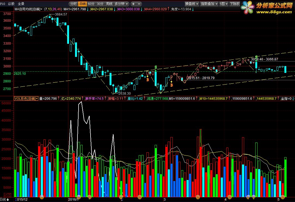The width and height of the screenshot is (295, 202).
Task: Click the 振幅=3.11 amplitude value
Action: (116, 98)
